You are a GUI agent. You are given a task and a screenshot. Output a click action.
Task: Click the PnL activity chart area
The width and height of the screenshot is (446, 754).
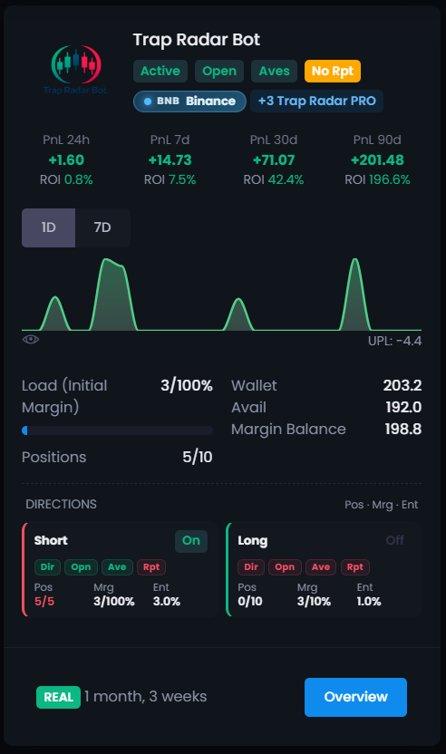coord(222,295)
